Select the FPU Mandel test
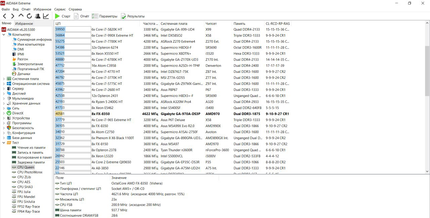Image resolution: width=430 pixels, height=218 pixels. point(24,197)
